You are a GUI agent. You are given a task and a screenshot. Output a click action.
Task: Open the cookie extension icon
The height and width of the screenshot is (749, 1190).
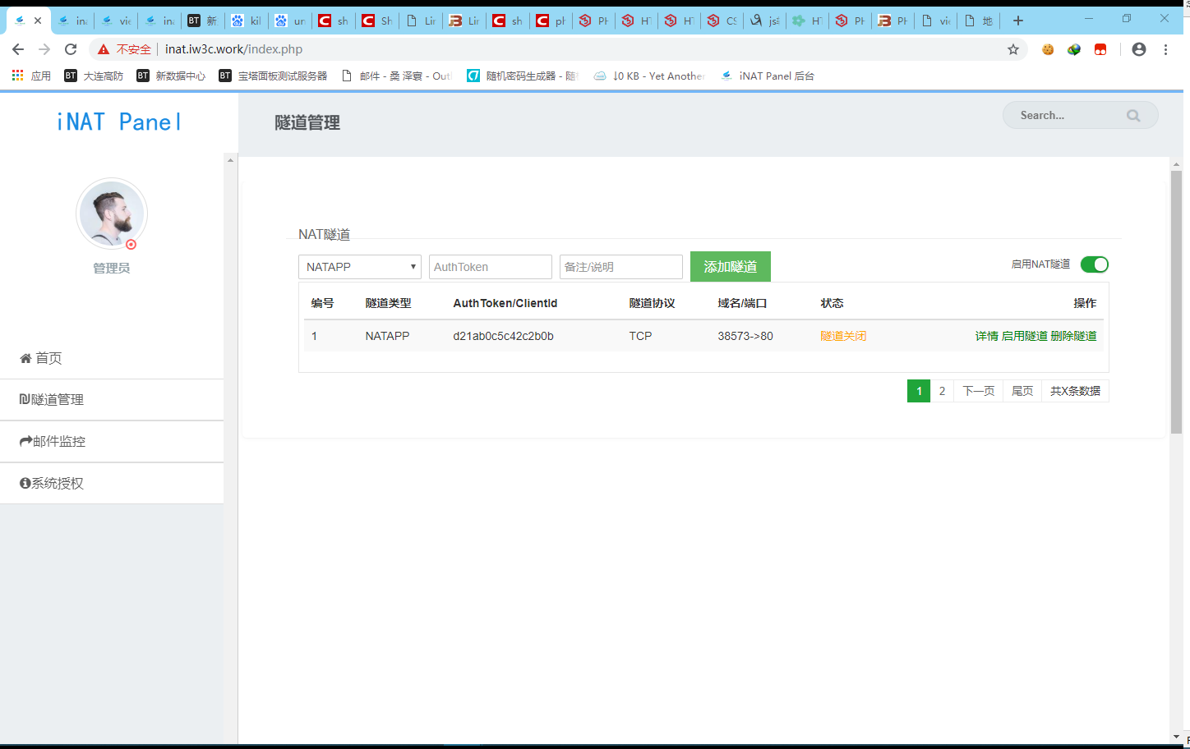pos(1048,49)
